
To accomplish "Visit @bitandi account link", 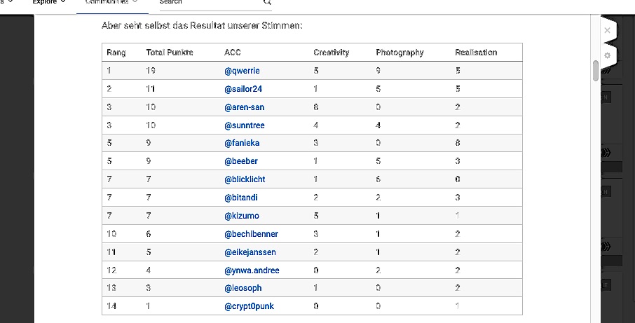I will [x=240, y=198].
